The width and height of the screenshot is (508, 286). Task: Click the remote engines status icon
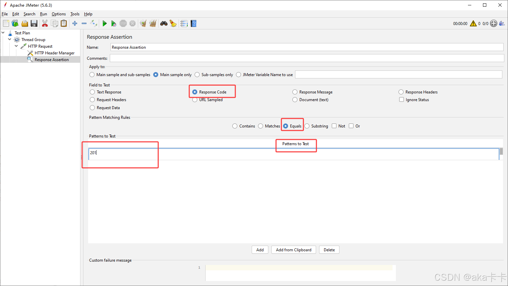pos(494,23)
